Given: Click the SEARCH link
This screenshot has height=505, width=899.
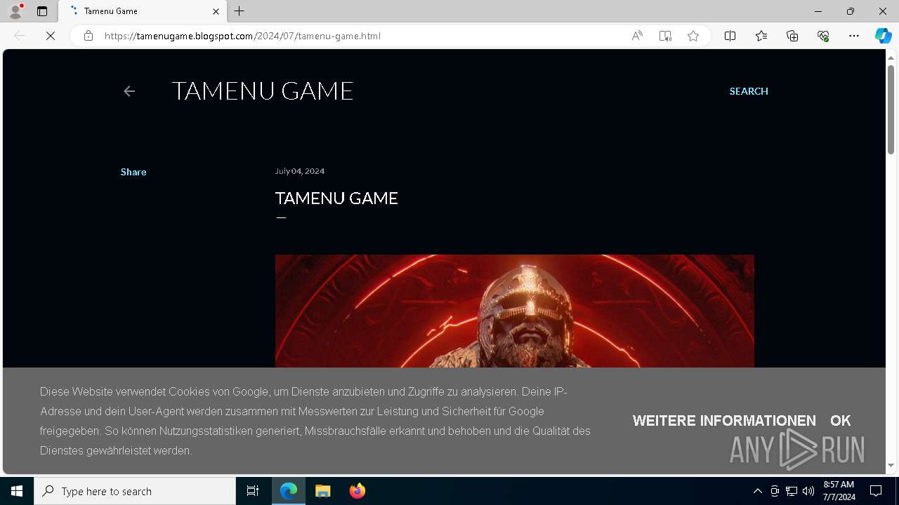Looking at the screenshot, I should click(749, 91).
